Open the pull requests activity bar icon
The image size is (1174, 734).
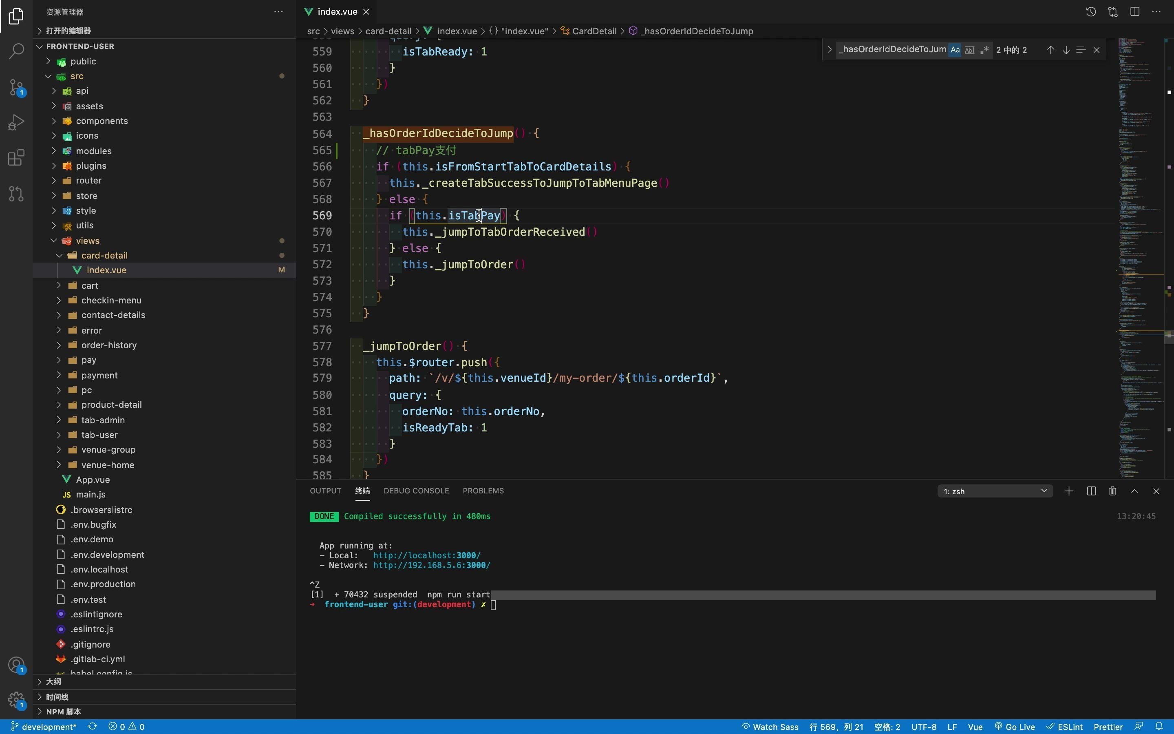coord(16,194)
